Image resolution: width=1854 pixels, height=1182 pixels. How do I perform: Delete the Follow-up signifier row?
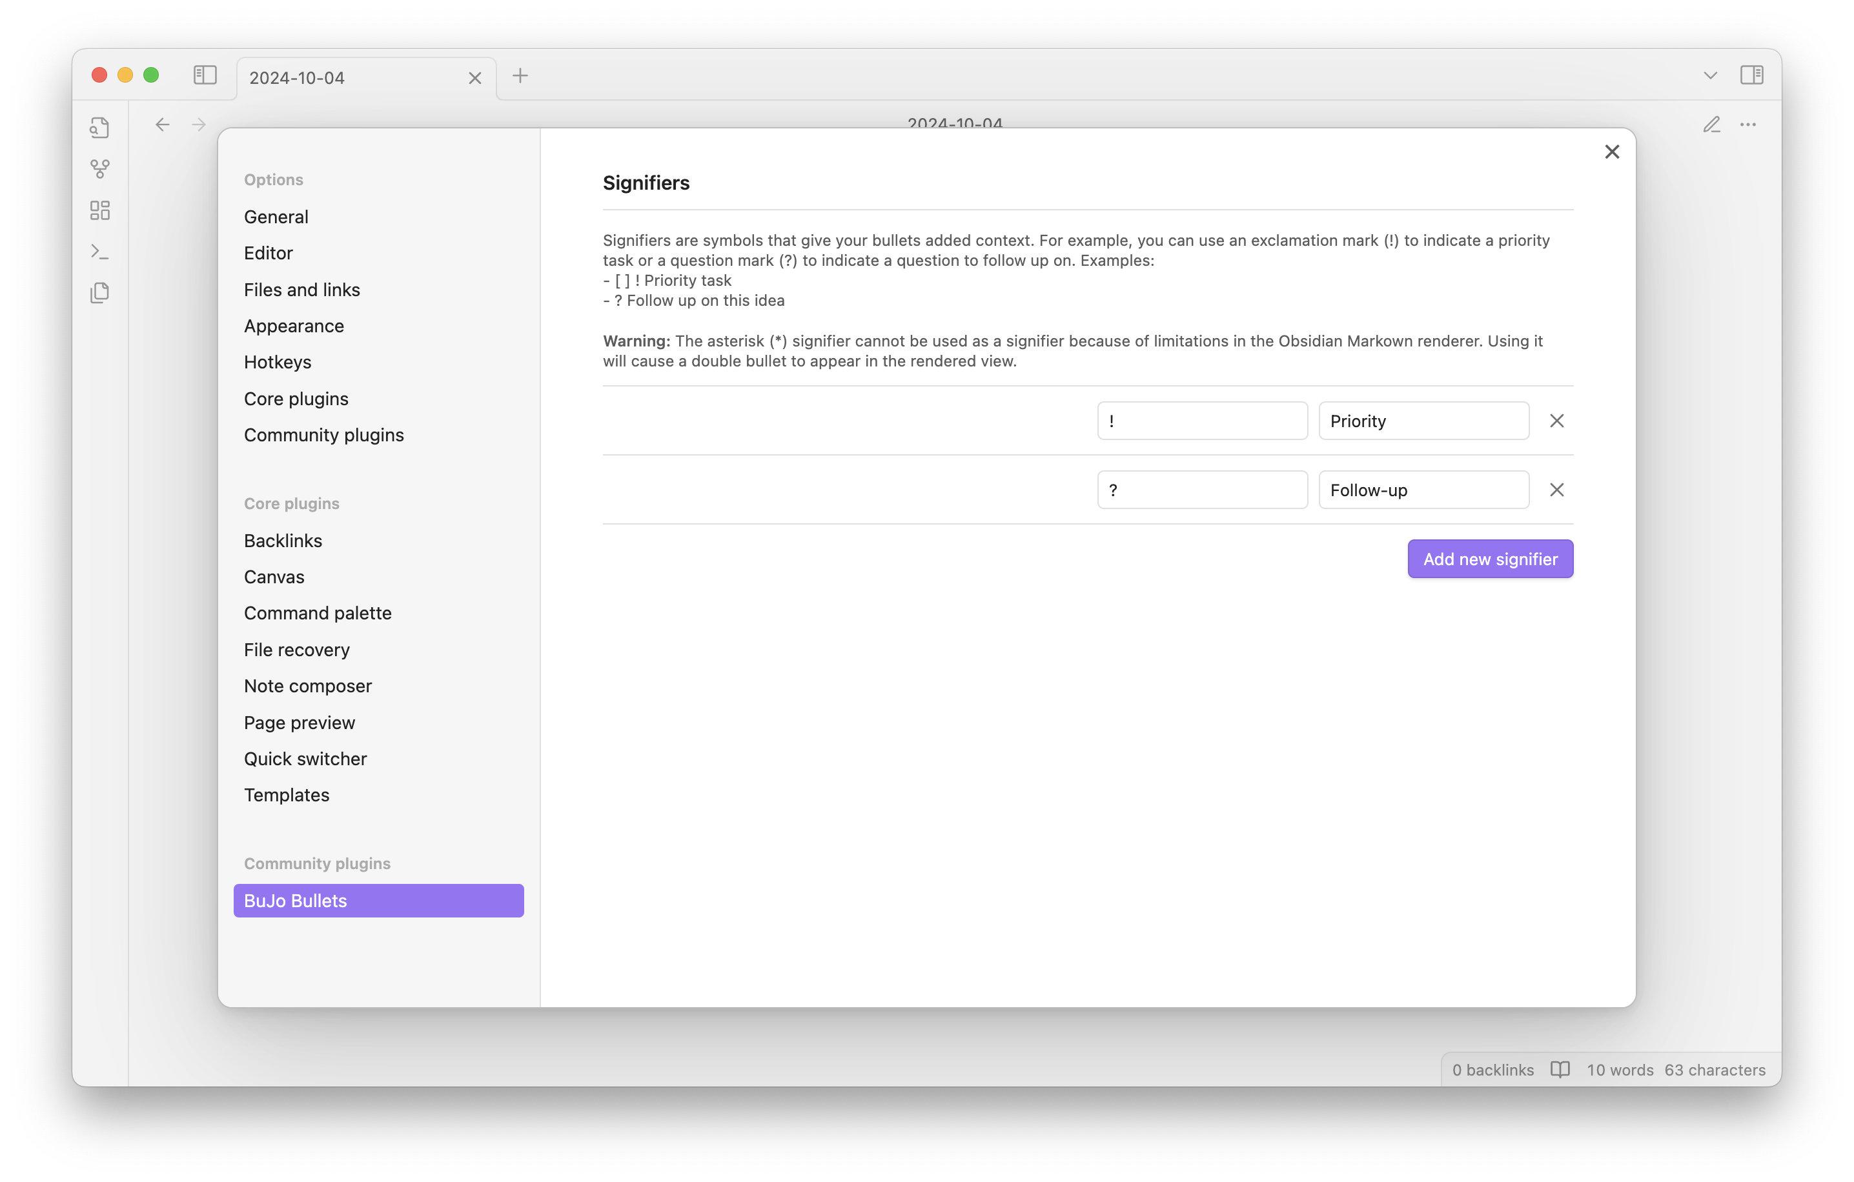pyautogui.click(x=1556, y=490)
